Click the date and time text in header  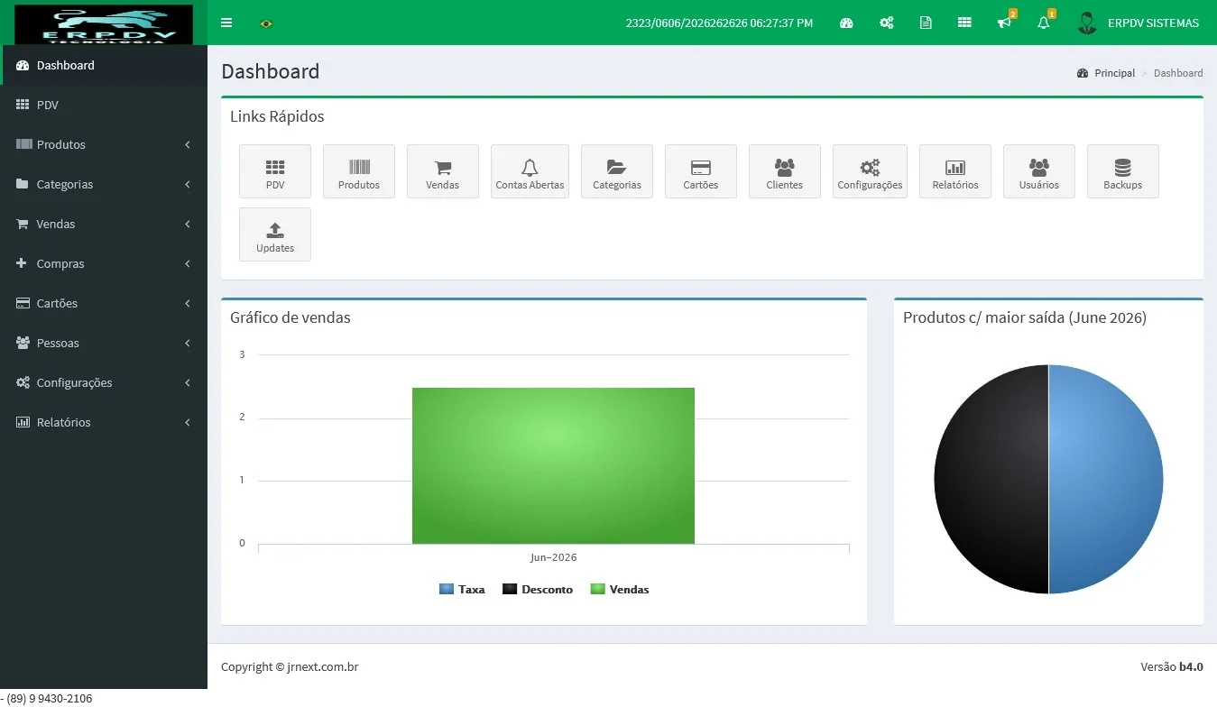719,23
